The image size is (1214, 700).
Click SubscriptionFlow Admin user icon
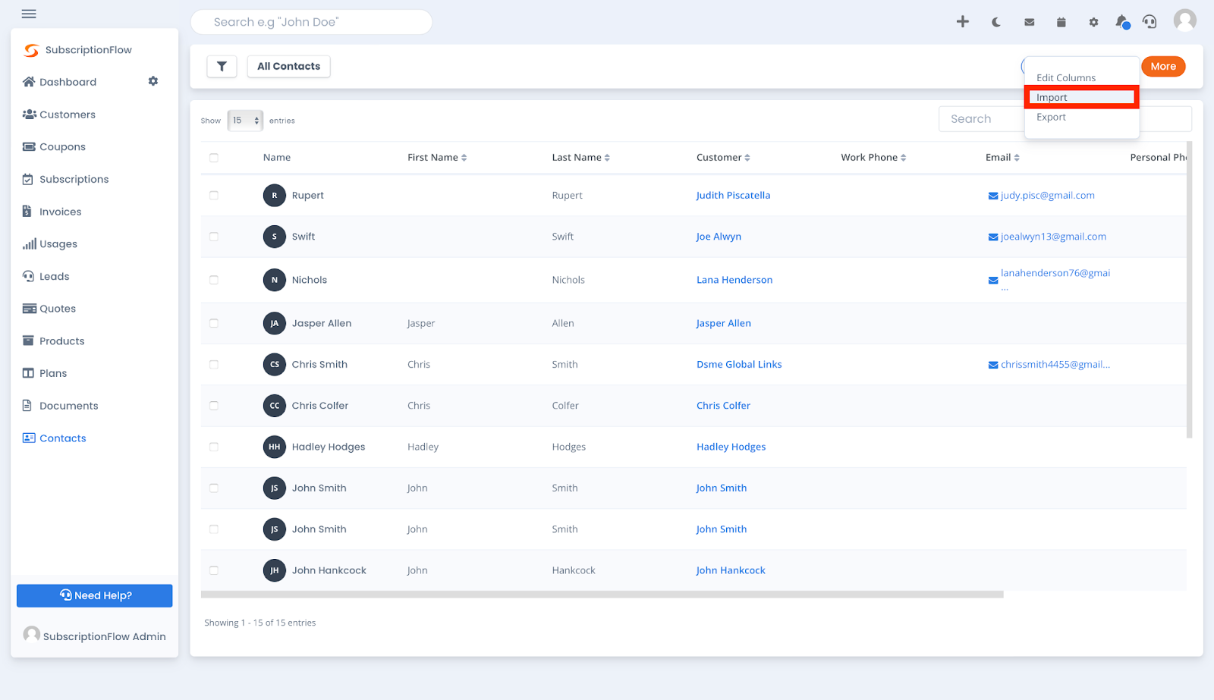click(x=31, y=634)
